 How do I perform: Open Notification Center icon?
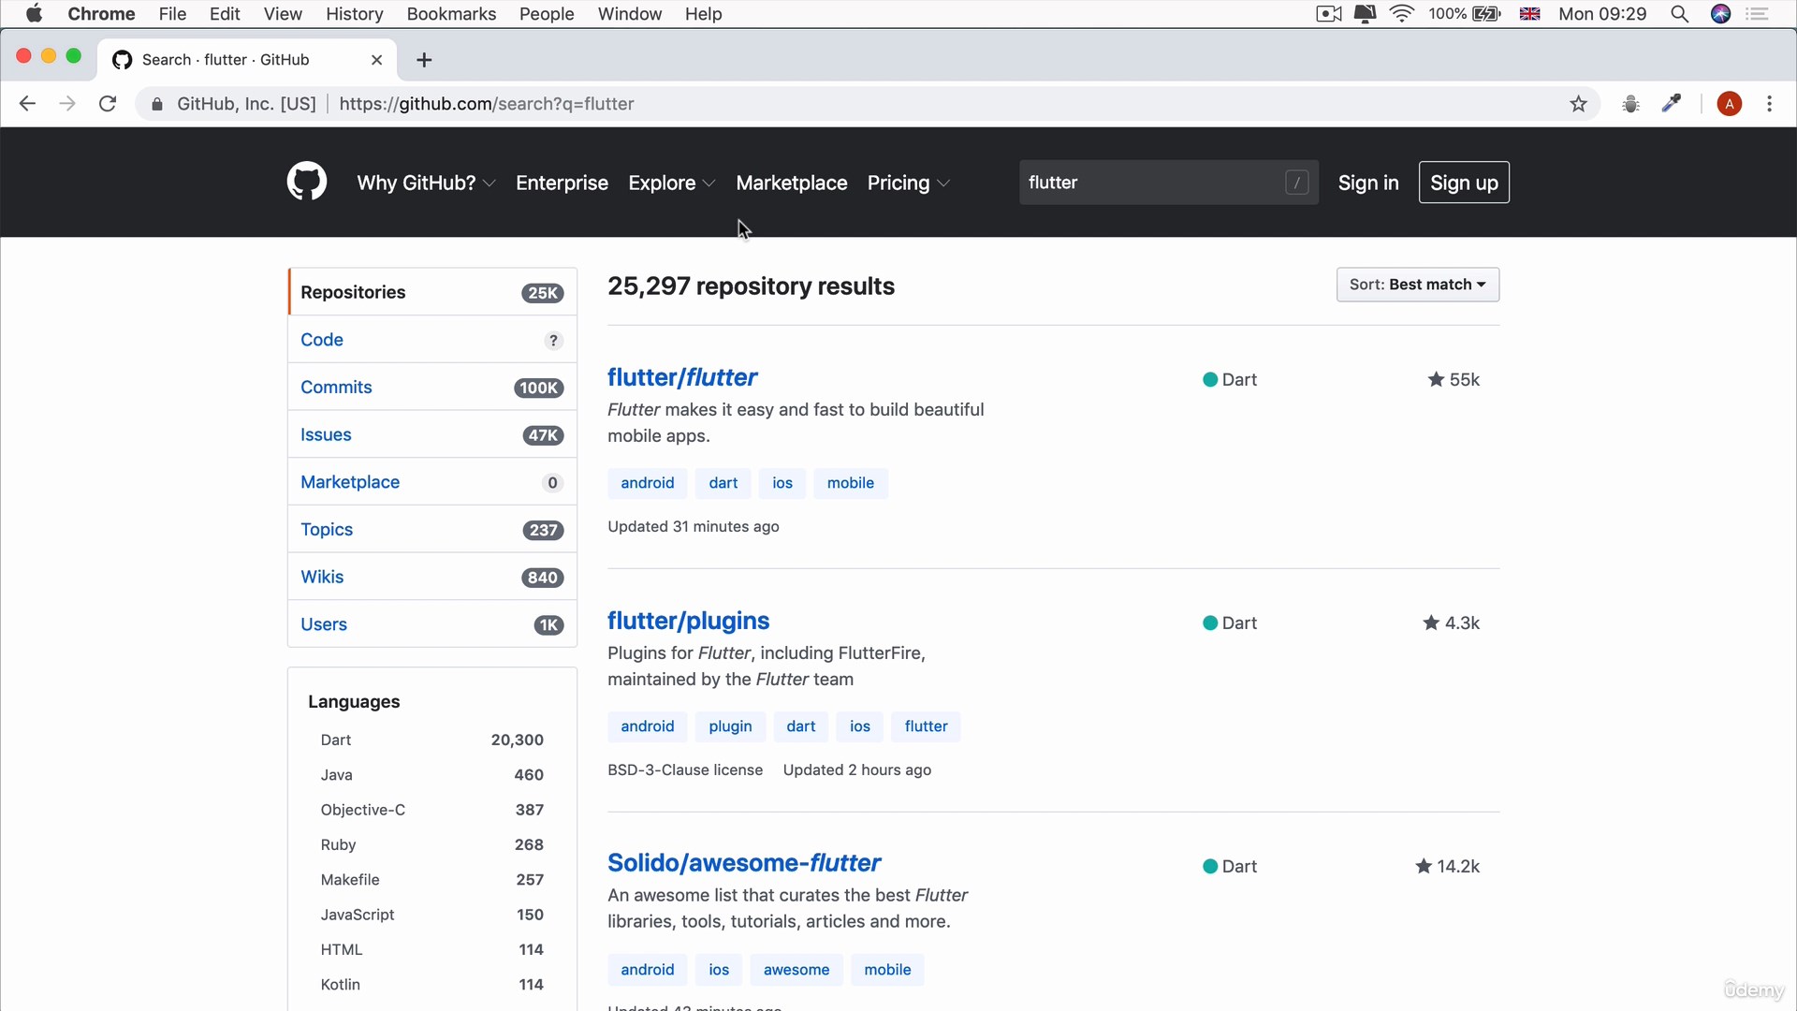point(1758,14)
